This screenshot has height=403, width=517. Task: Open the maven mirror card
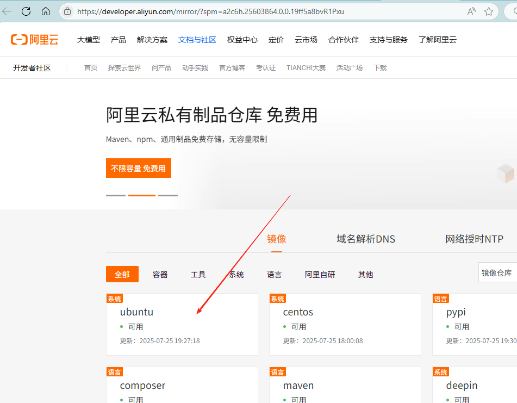(345, 385)
